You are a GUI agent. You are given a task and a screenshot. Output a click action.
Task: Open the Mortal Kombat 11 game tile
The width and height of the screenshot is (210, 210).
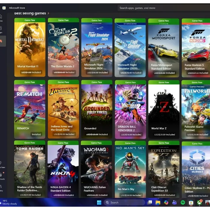coord(30,48)
